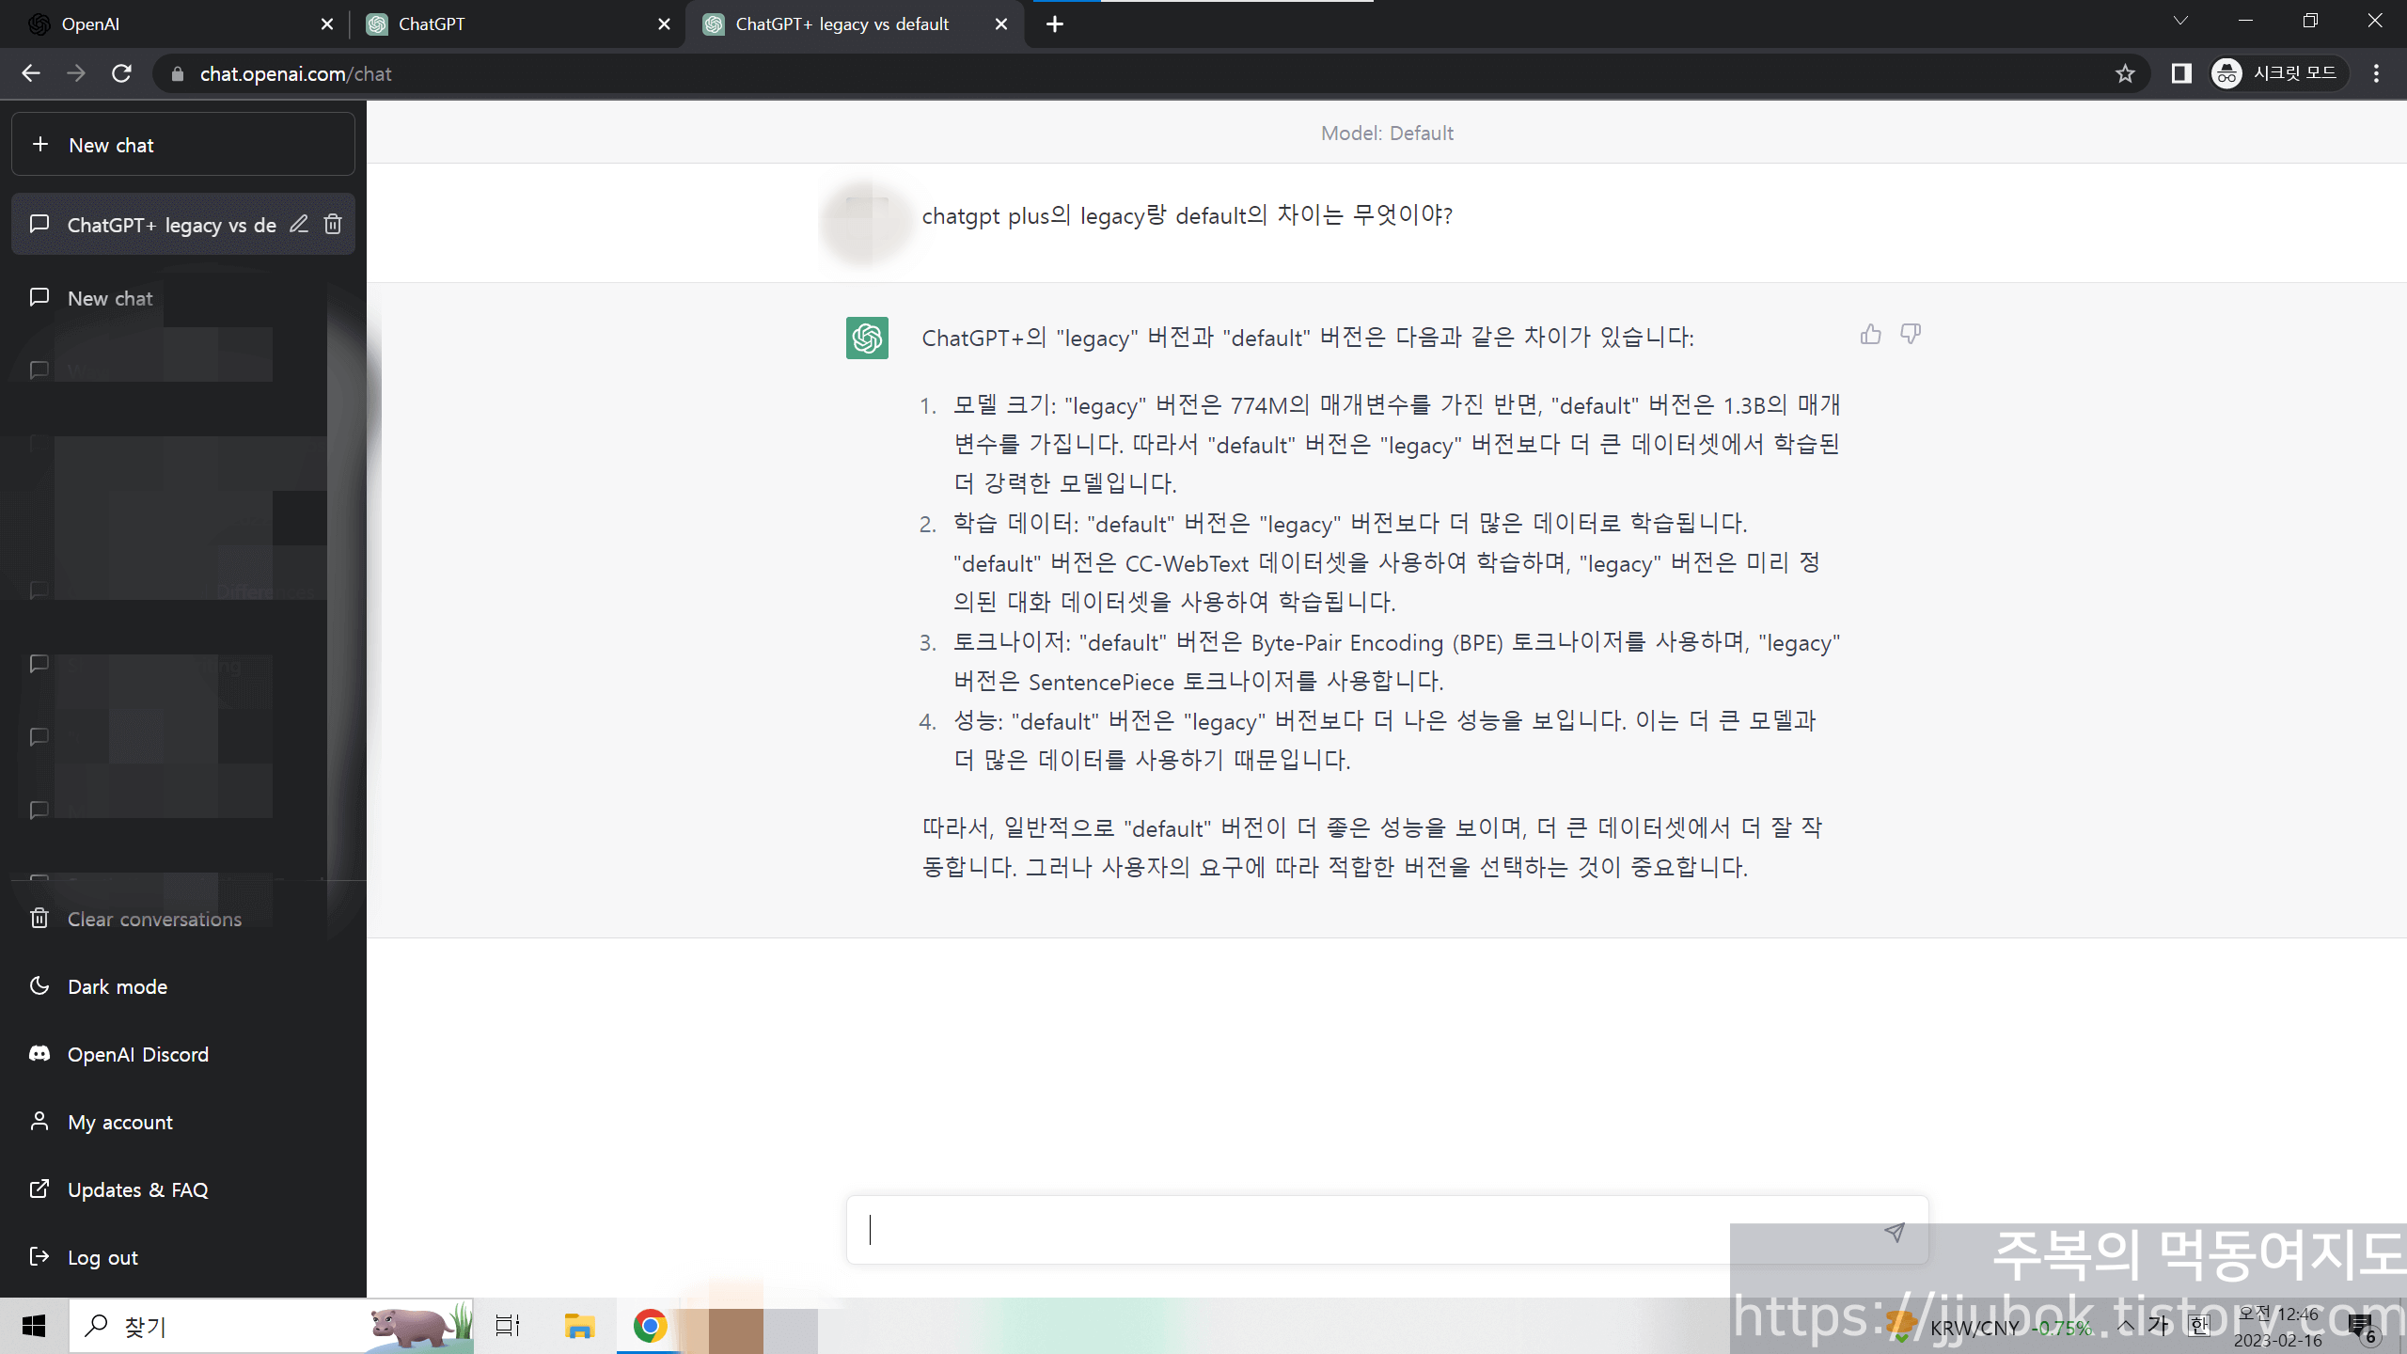Click the chevron near the window controls

pos(2181,20)
